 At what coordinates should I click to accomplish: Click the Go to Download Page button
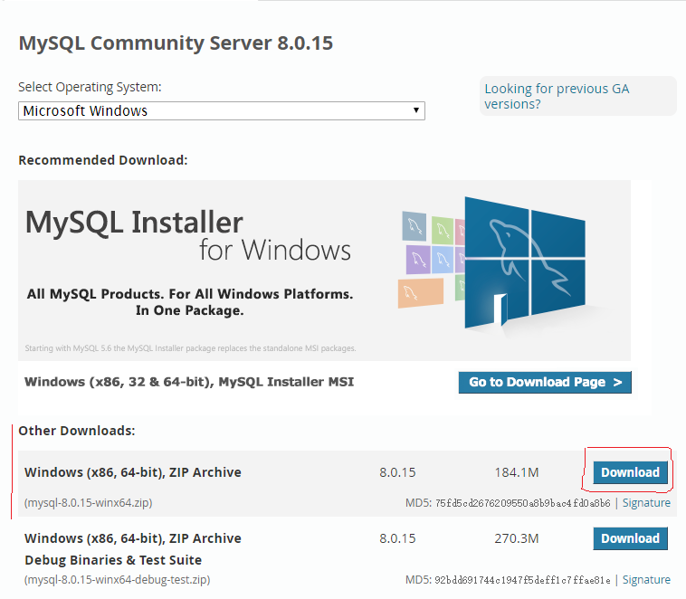pos(545,383)
